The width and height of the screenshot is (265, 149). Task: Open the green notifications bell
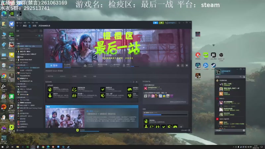coord(161,23)
